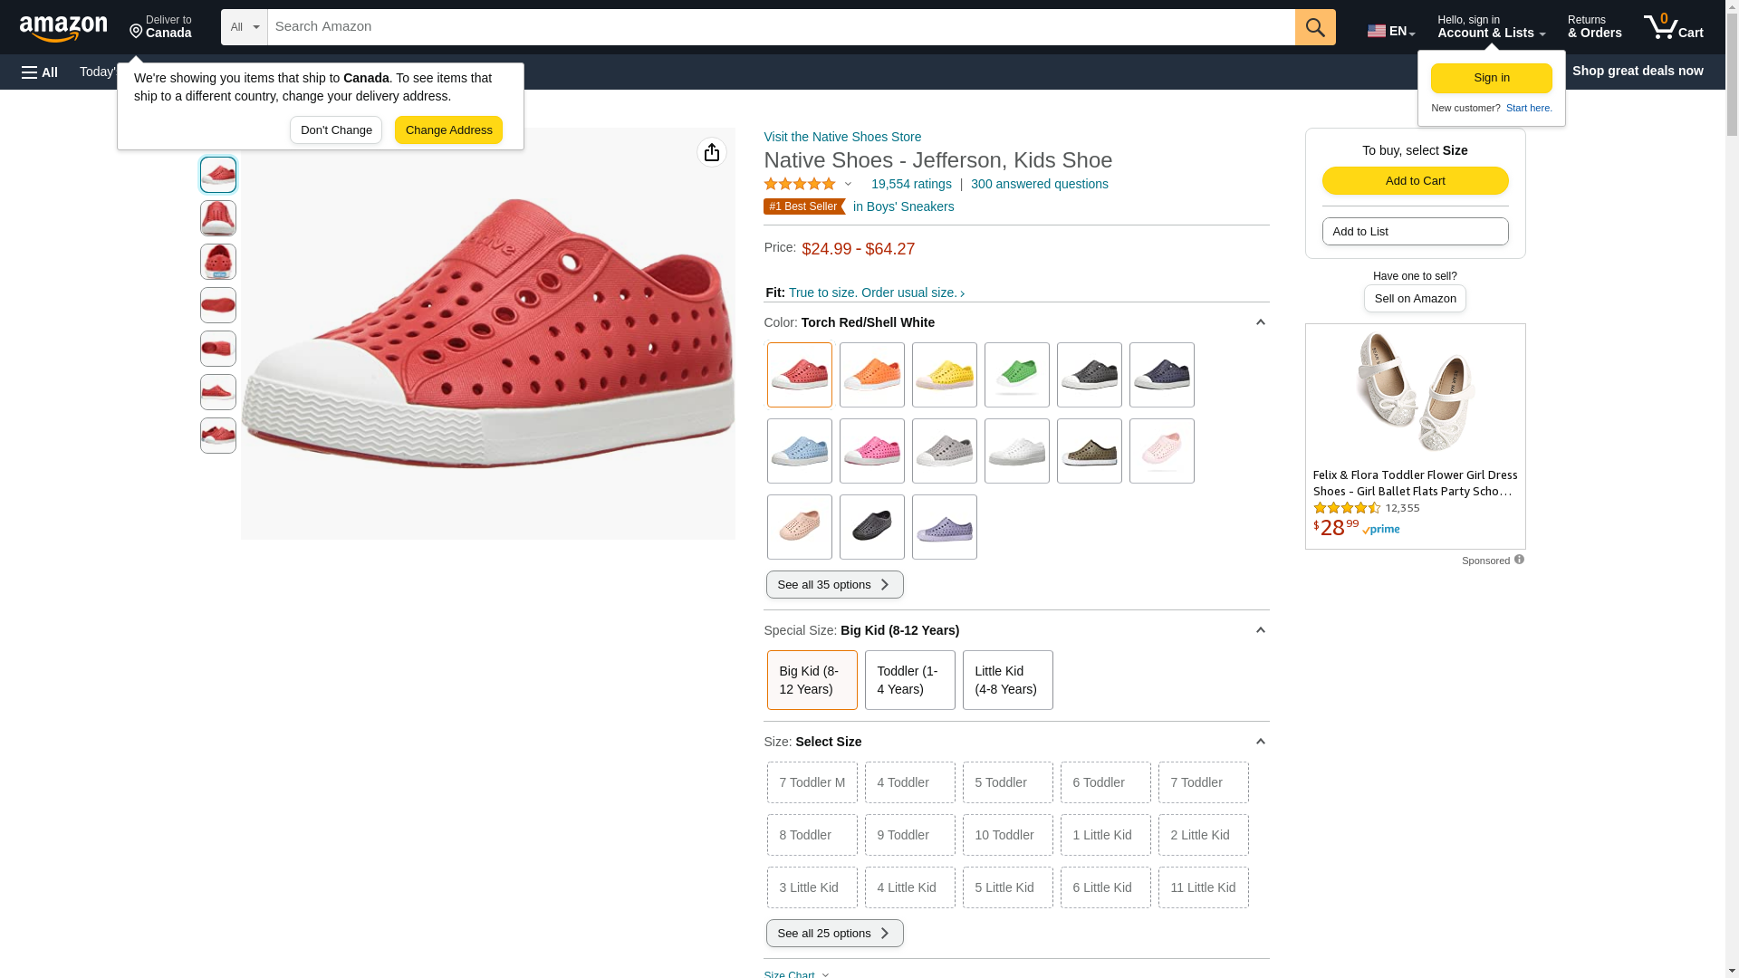1739x978 pixels.
Task: Select Toddler (1-4 Years) special size
Action: 909,680
